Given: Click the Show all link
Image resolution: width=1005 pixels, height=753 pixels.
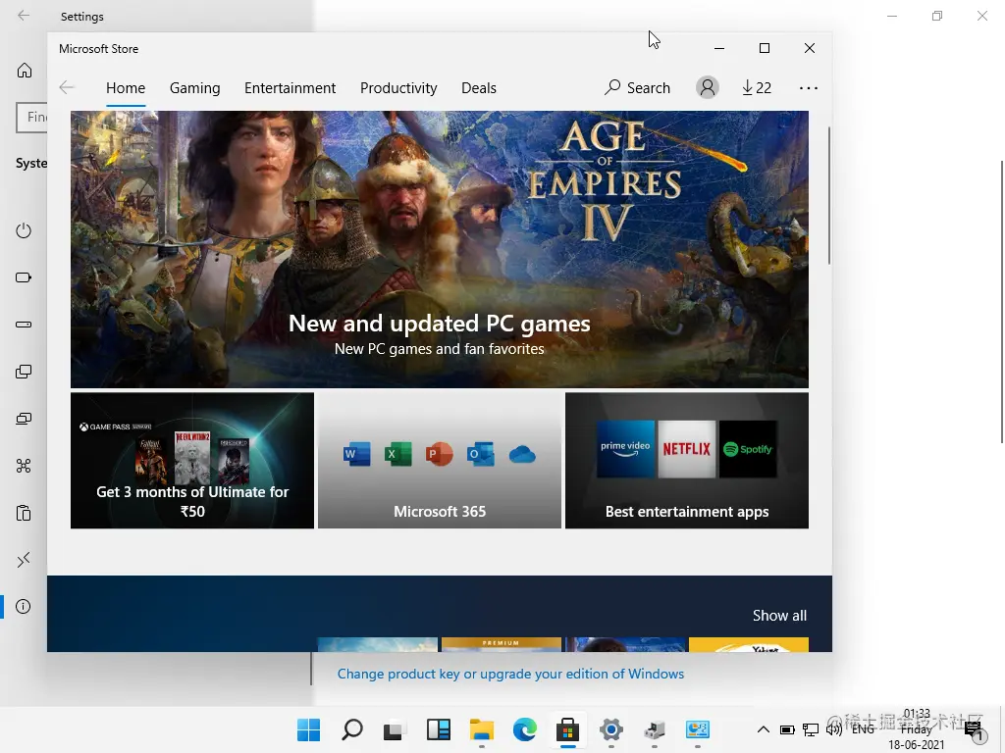Looking at the screenshot, I should [x=779, y=616].
